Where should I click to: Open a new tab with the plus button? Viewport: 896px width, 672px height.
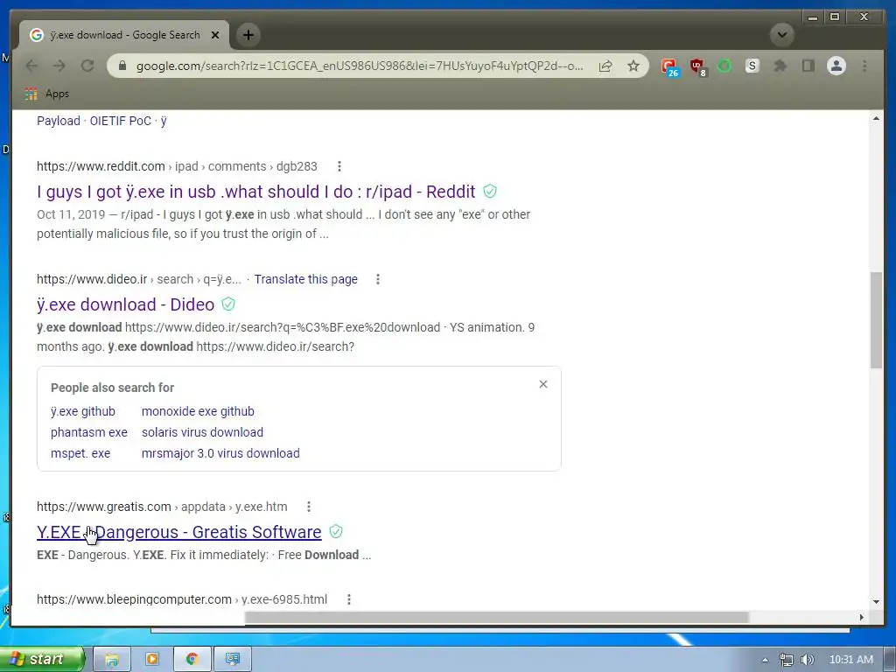point(248,35)
